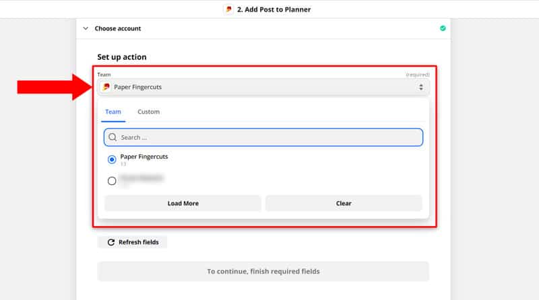Open the Team dropdown showing Paper Fingercuts
This screenshot has height=300, width=539.
point(263,87)
